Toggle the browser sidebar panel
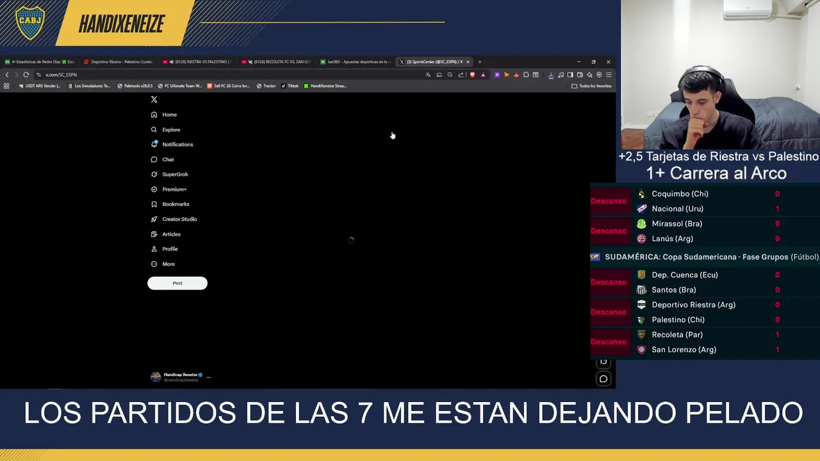Screen dimensions: 820x461 coord(570,75)
